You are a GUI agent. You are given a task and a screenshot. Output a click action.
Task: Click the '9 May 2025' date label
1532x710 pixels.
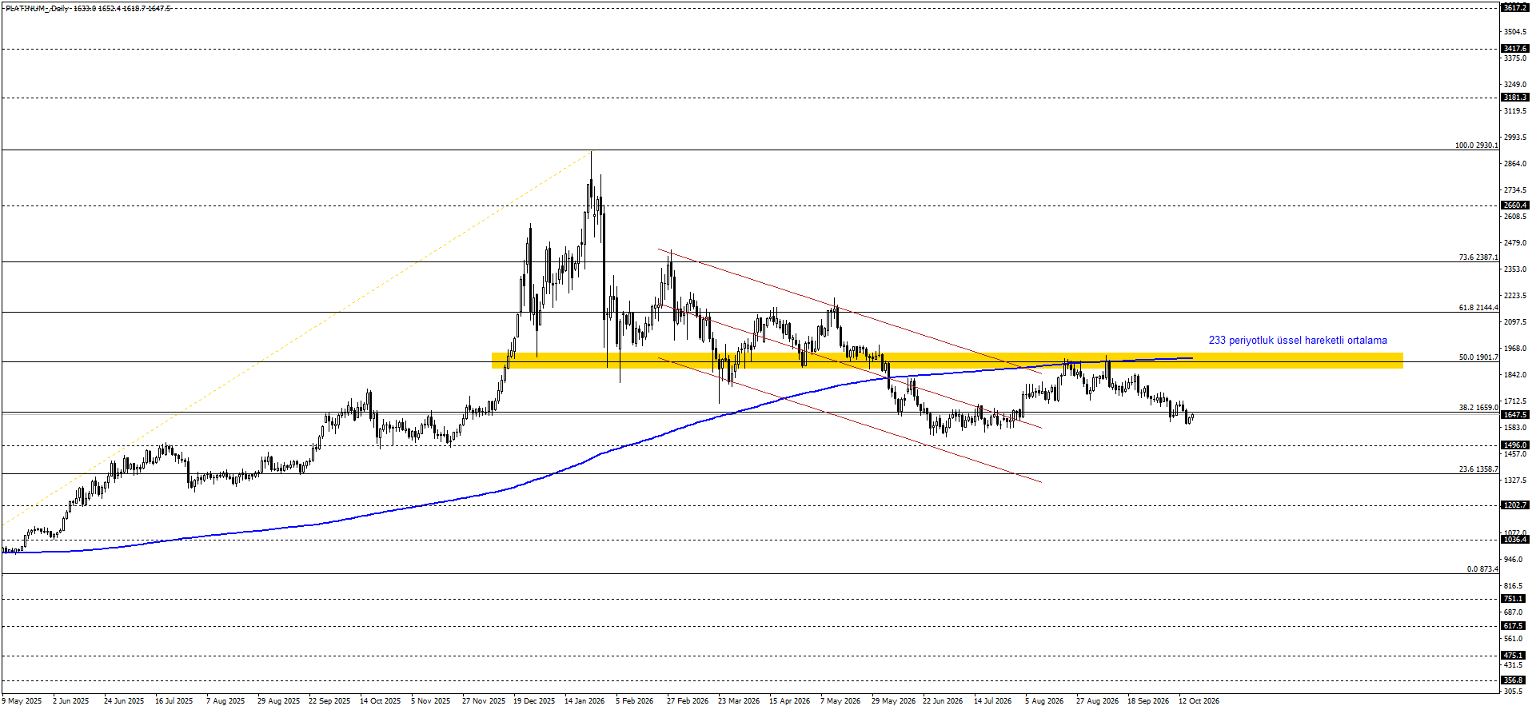point(22,701)
